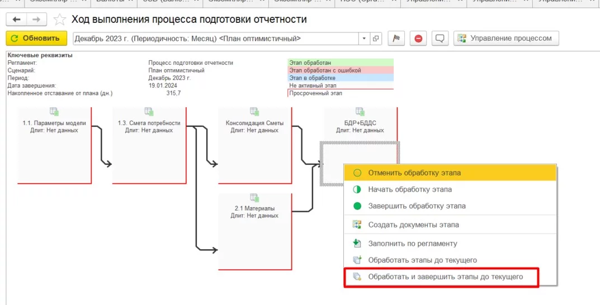Go forward with the right arrow button
Screen dimensions: 600x305
click(36, 20)
